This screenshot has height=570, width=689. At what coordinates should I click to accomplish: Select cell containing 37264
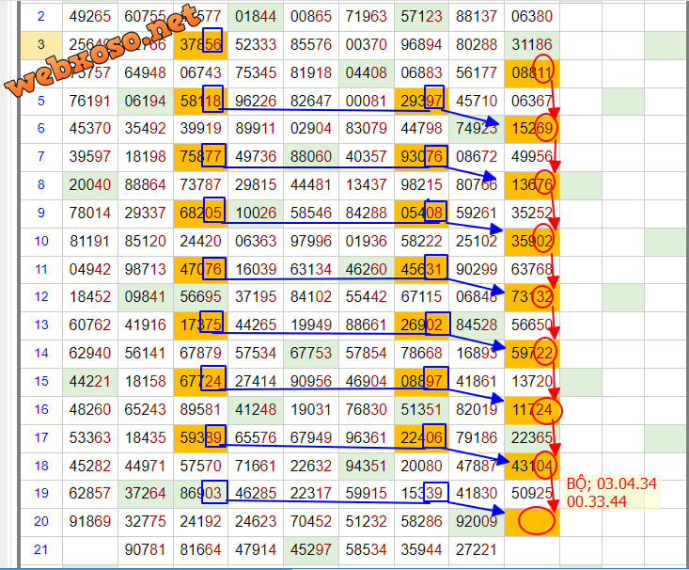point(146,494)
